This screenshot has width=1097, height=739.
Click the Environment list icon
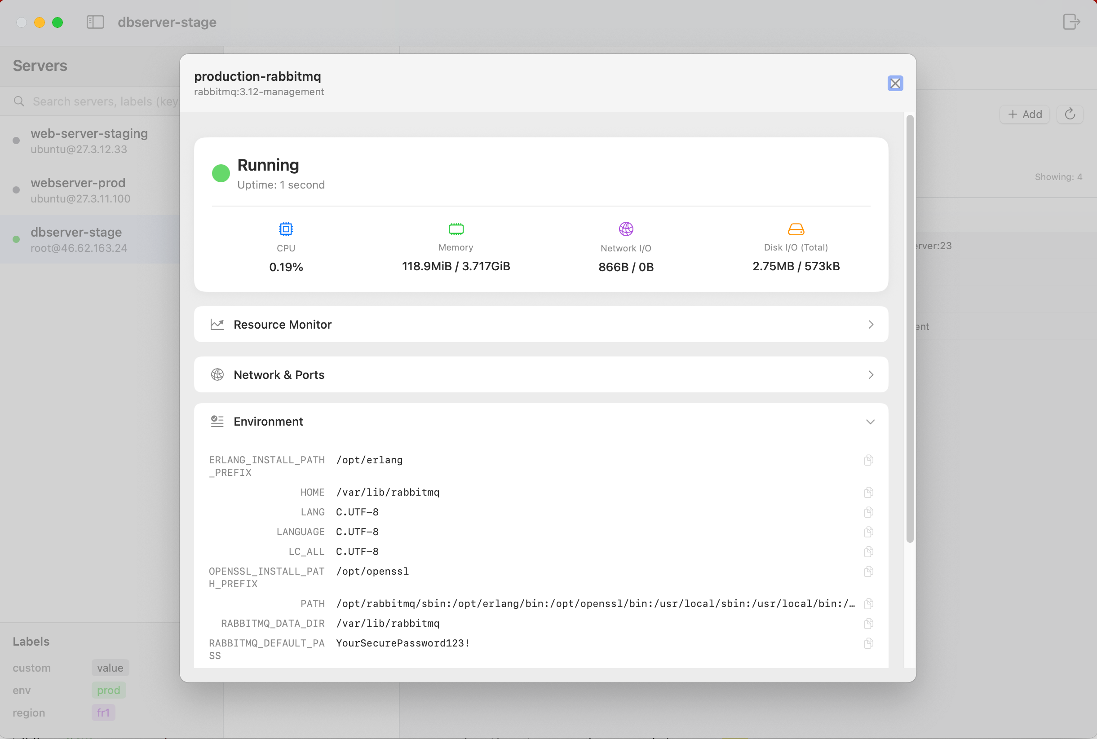[217, 421]
